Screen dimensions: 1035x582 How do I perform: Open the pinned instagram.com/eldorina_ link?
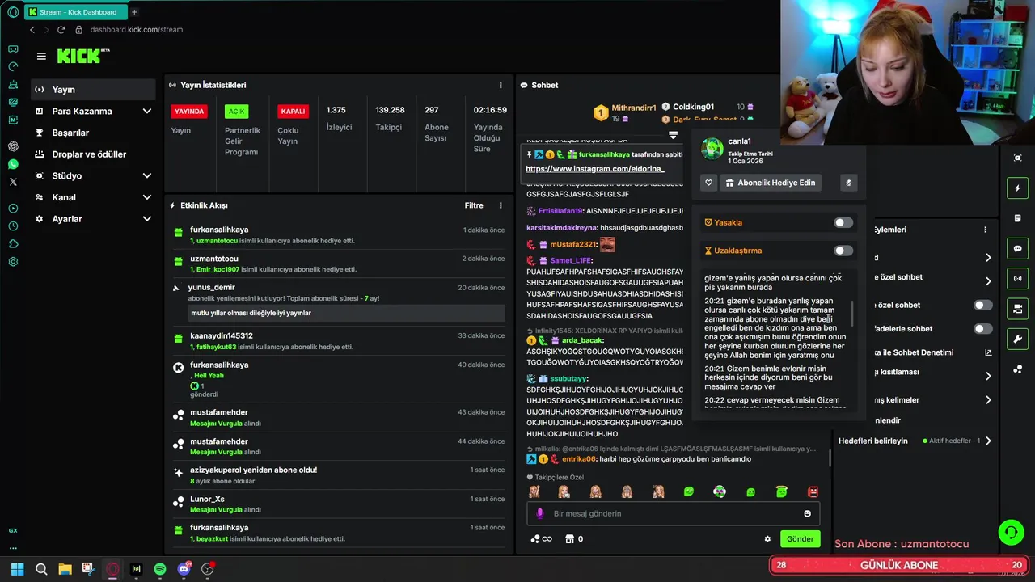click(594, 169)
